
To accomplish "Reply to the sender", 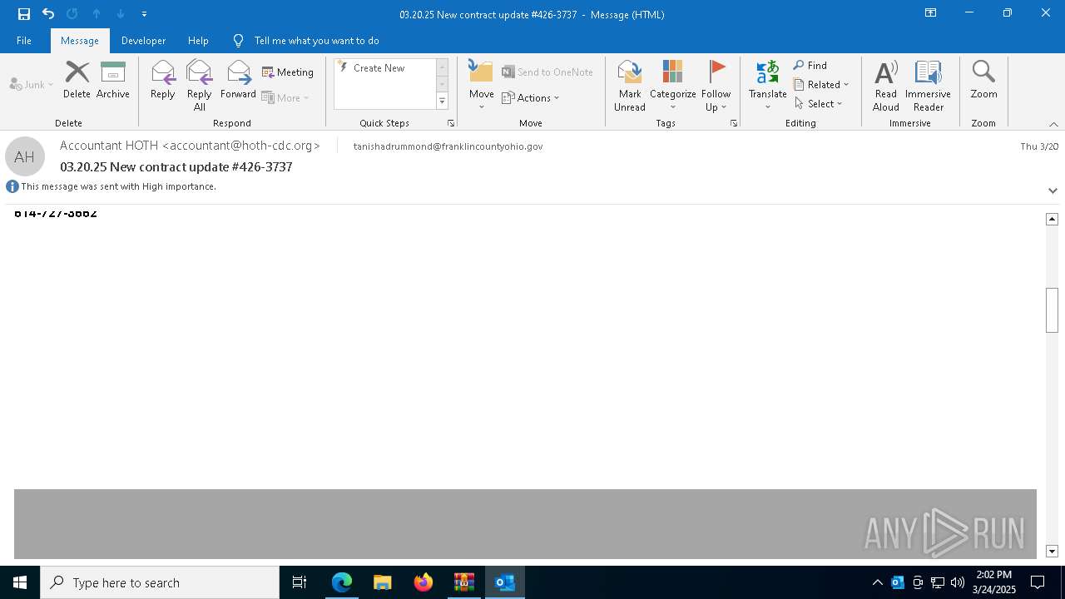I will pyautogui.click(x=163, y=80).
